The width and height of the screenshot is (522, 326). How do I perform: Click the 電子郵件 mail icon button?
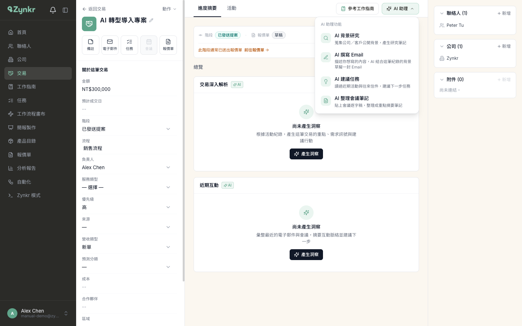[110, 45]
